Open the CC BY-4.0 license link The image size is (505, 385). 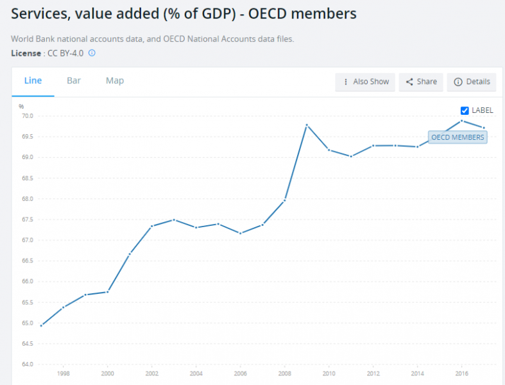click(65, 53)
